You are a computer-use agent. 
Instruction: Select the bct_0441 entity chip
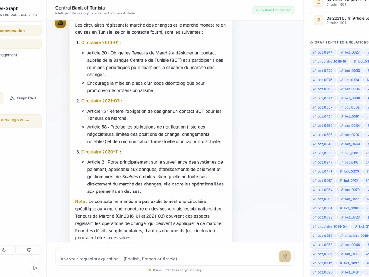click(x=323, y=172)
